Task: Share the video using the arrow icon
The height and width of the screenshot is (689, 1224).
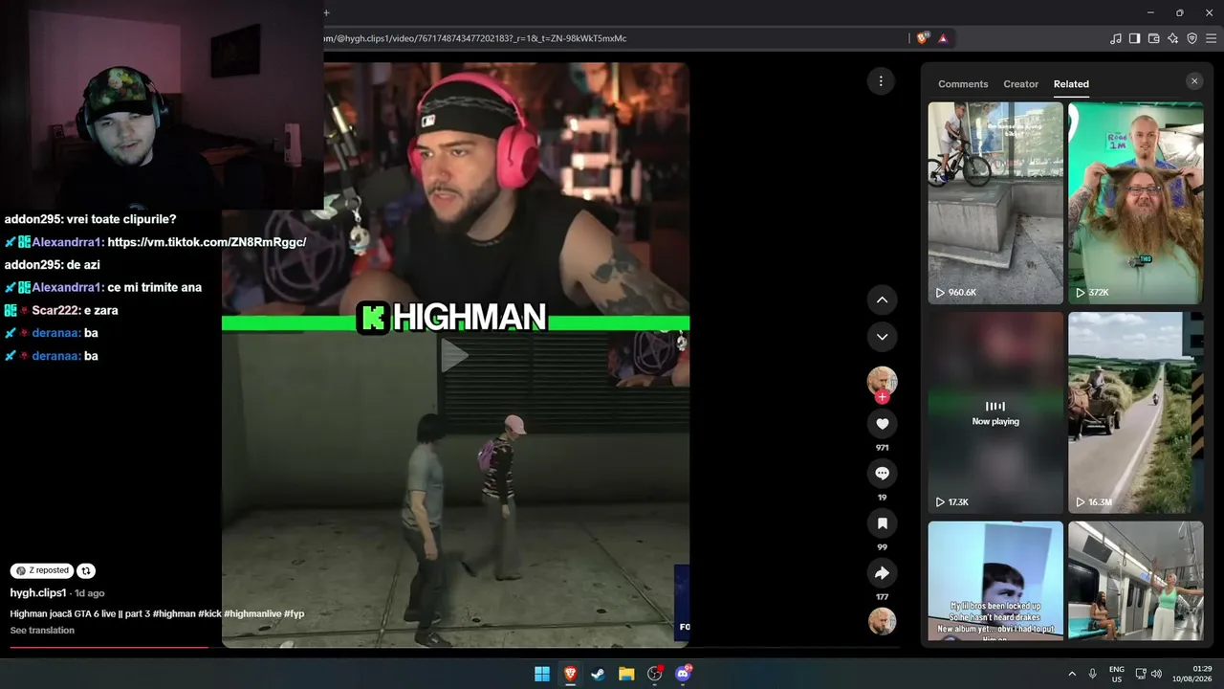Action: click(x=882, y=573)
